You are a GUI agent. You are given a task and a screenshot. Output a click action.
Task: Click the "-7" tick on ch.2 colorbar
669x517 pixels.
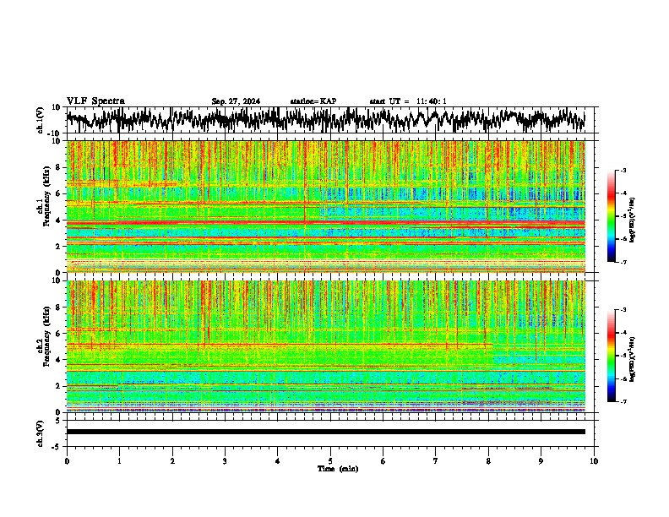point(623,401)
